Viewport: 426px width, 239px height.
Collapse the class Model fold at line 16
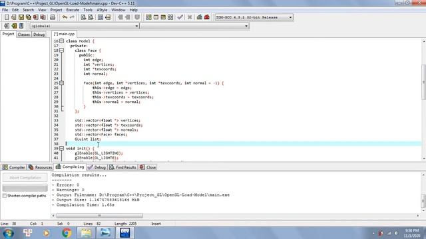point(62,41)
